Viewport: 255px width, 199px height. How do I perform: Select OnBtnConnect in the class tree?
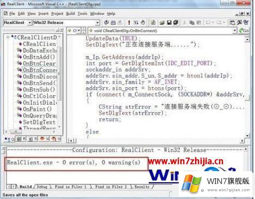(40, 70)
